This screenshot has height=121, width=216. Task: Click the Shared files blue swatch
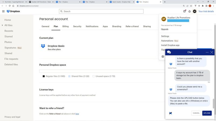coord(69,76)
